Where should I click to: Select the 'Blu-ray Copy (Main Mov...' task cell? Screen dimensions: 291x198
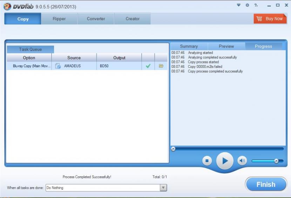click(x=29, y=66)
